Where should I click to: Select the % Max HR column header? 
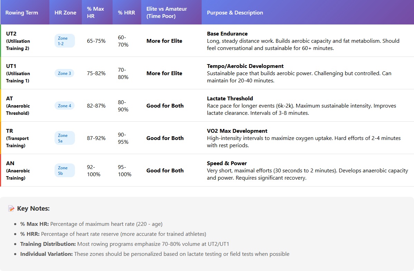[96, 12]
